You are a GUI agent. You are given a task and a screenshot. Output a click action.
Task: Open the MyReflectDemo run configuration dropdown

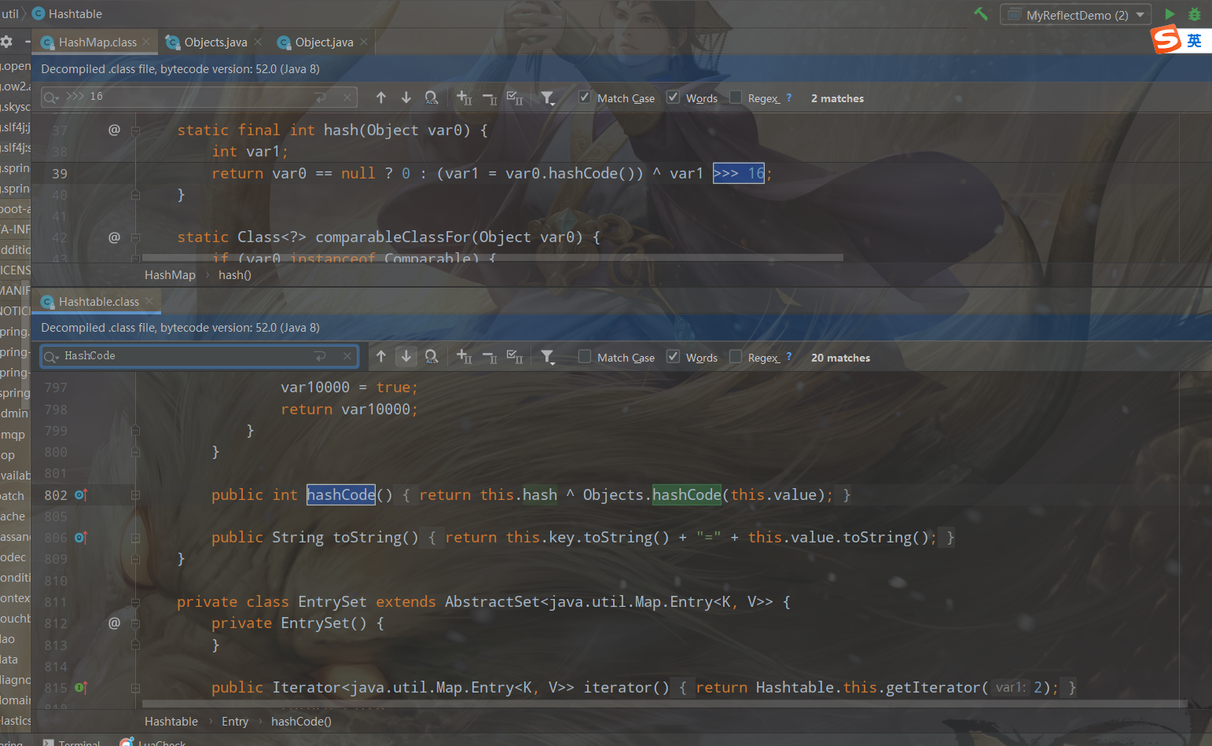pyautogui.click(x=1140, y=13)
